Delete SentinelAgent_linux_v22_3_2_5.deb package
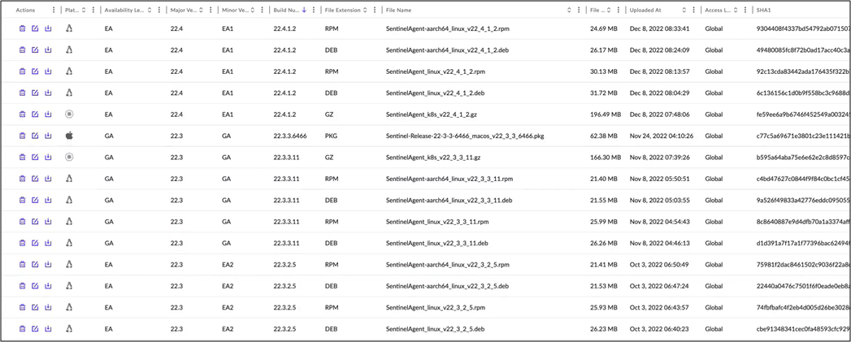The height and width of the screenshot is (342, 851). 22,329
